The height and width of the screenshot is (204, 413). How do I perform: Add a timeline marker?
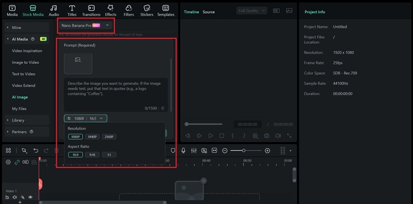point(173,150)
